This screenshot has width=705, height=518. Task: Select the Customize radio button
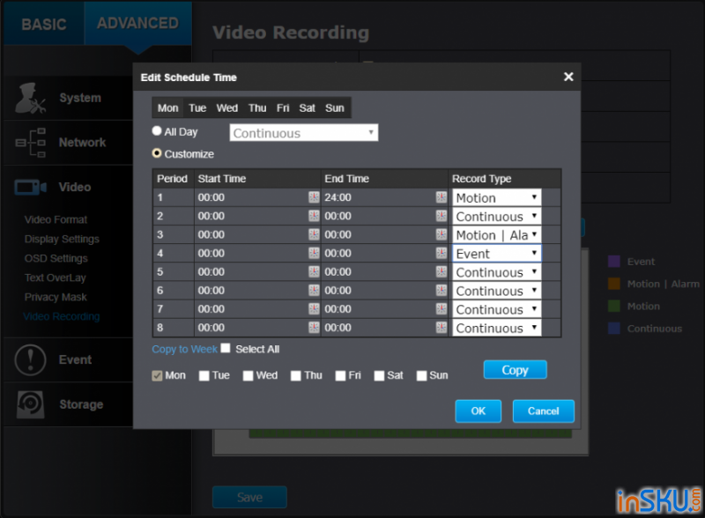coord(157,153)
